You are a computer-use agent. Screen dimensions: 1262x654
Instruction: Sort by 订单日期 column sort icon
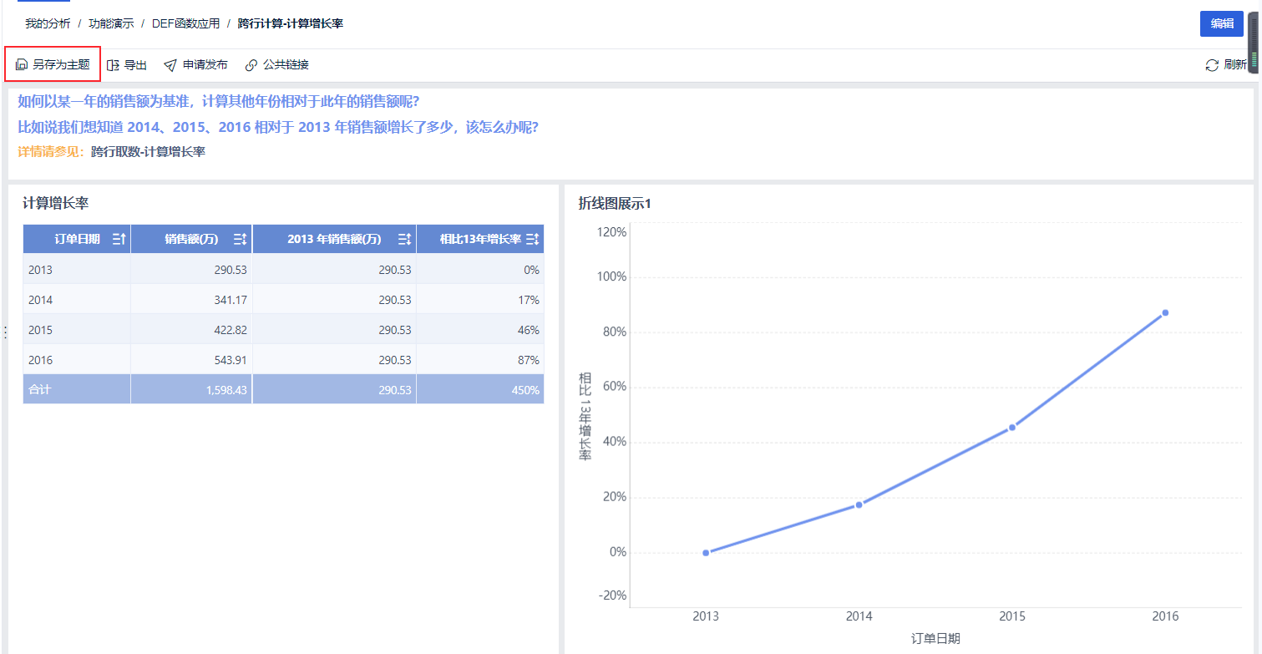(x=119, y=239)
